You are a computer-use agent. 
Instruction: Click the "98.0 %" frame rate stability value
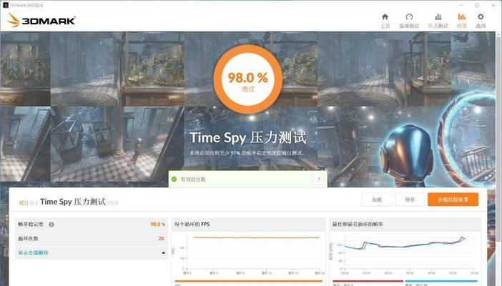pos(158,225)
